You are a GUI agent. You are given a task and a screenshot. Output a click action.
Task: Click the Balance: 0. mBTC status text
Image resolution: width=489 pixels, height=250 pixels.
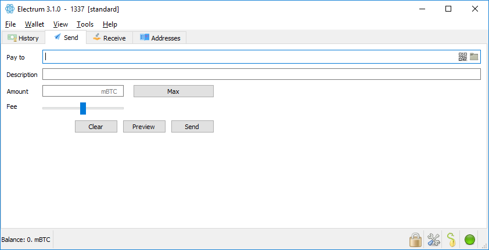tap(26, 240)
